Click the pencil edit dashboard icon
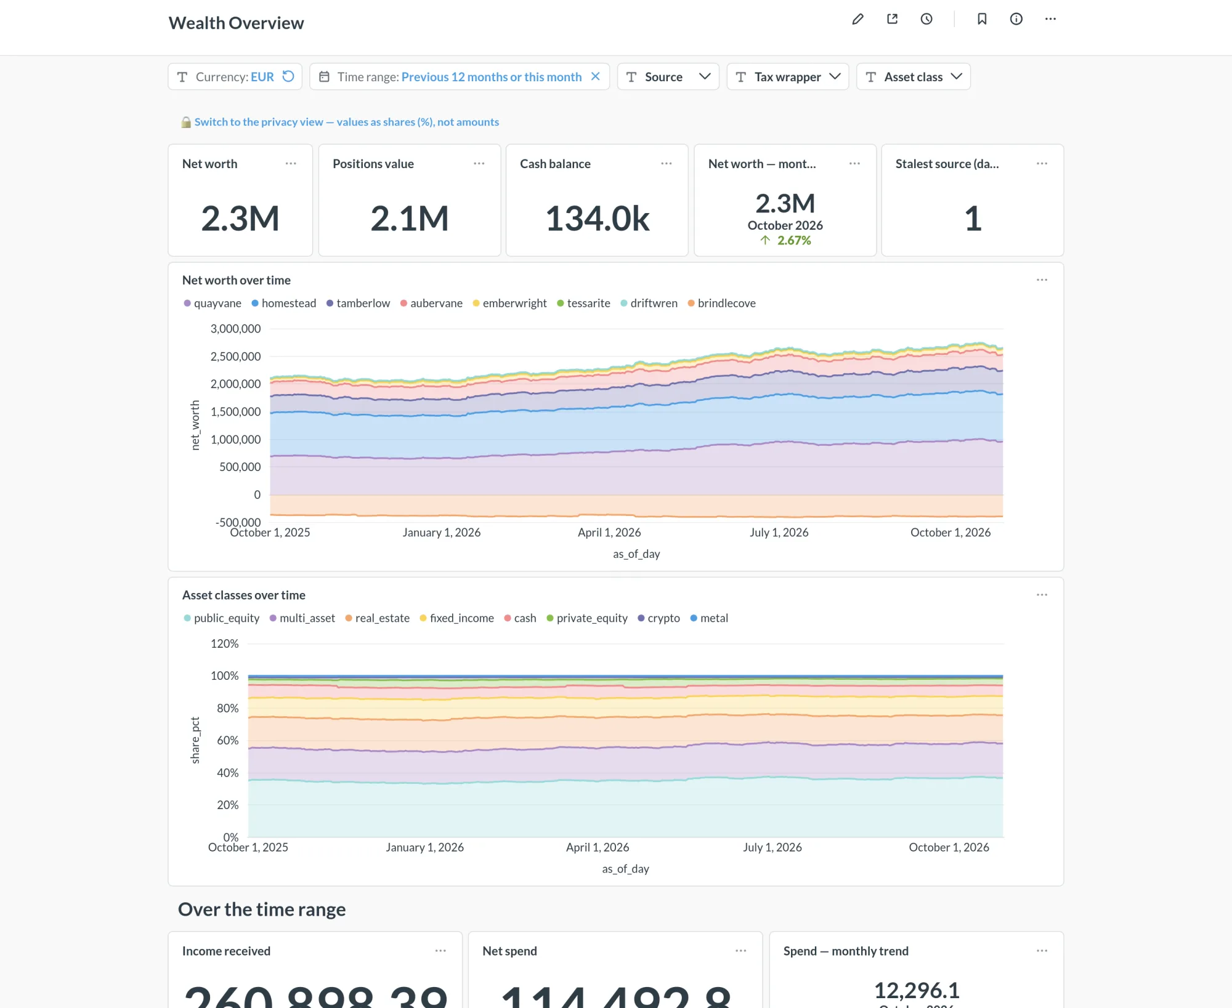Screen dimensions: 1232x1008 857,19
